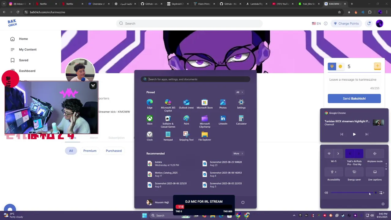This screenshot has height=220, width=391.
Task: Open the profile avatar in site header
Action: point(379,24)
